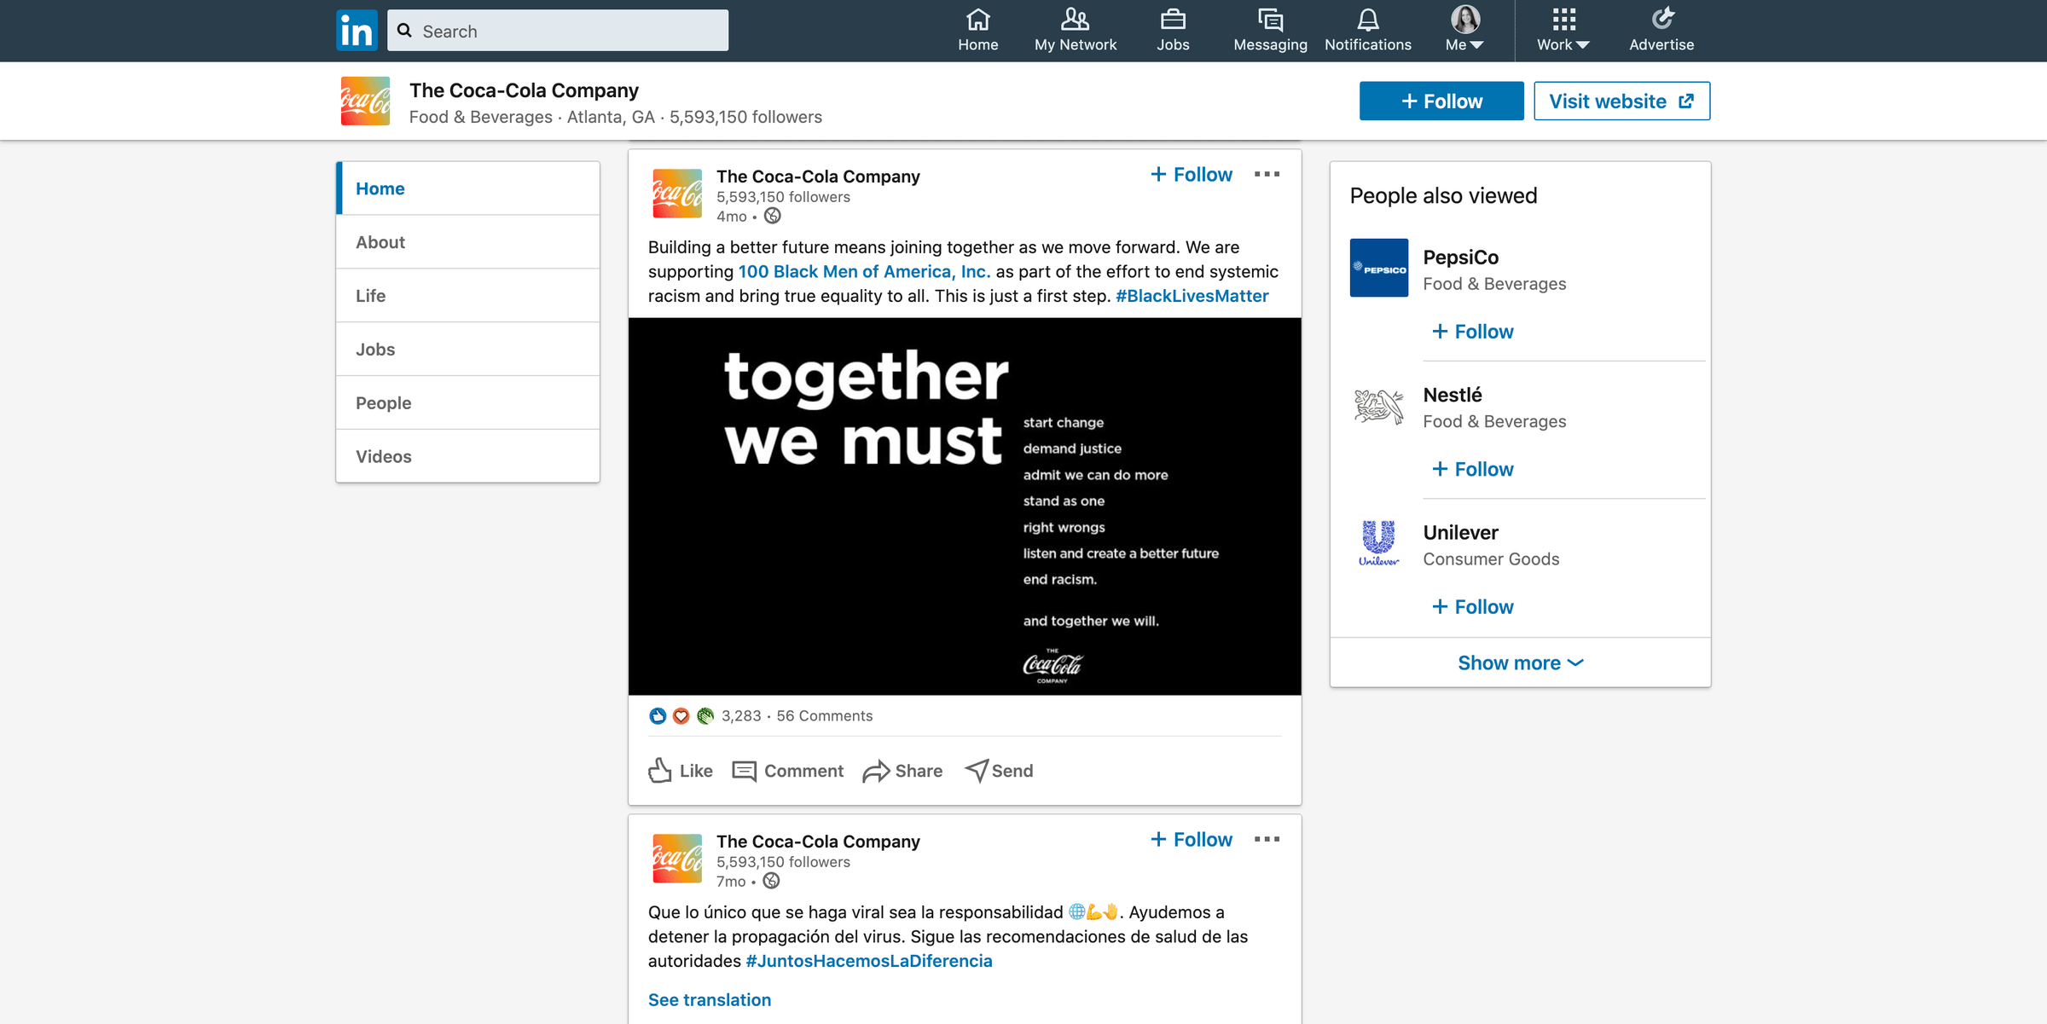Expand the Work apps grid menu

click(x=1563, y=31)
